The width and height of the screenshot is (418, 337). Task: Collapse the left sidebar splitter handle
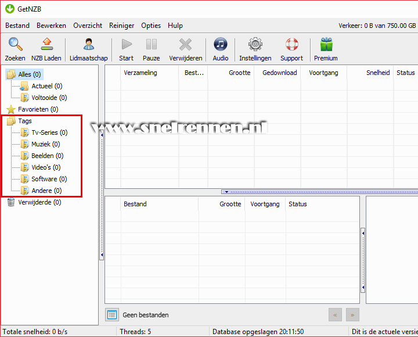102,195
